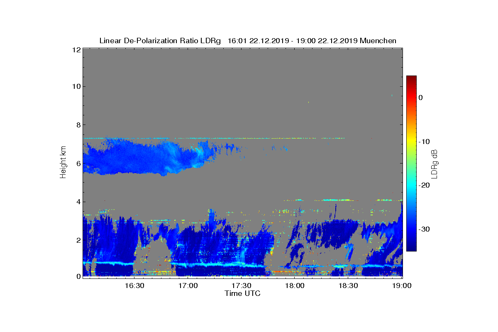Click the height tick label 8
The width and height of the screenshot is (498, 332).
pyautogui.click(x=78, y=125)
